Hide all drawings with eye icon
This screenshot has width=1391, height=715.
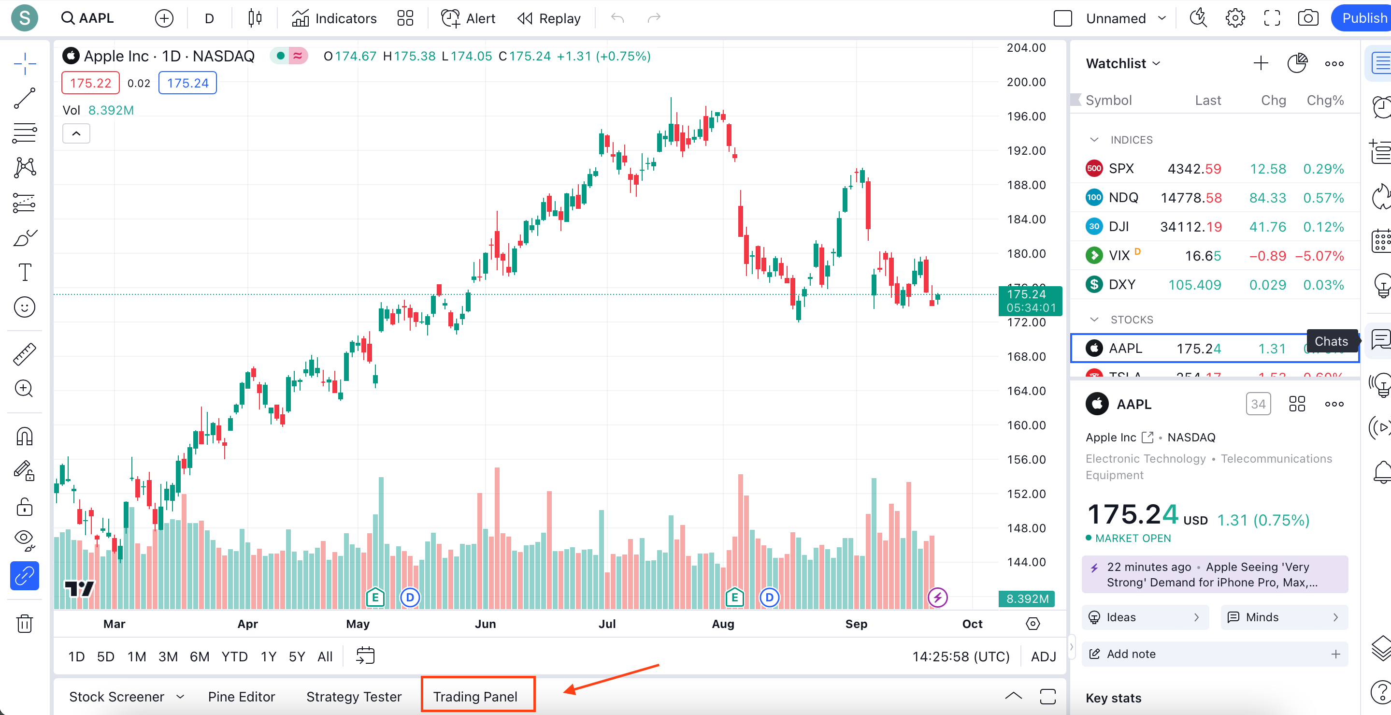pos(24,540)
